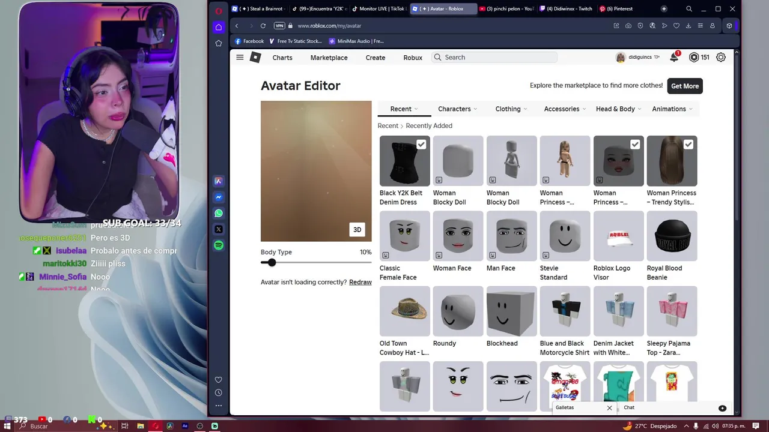Expand the Characters dropdown
Screen dimensions: 769x432
click(x=458, y=109)
